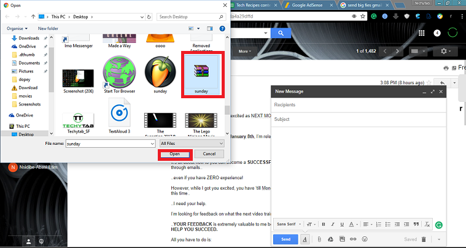Viewport: 466px width, 248px height.
Task: Open Screenshots folder in navigation pane
Action: [x=29, y=104]
